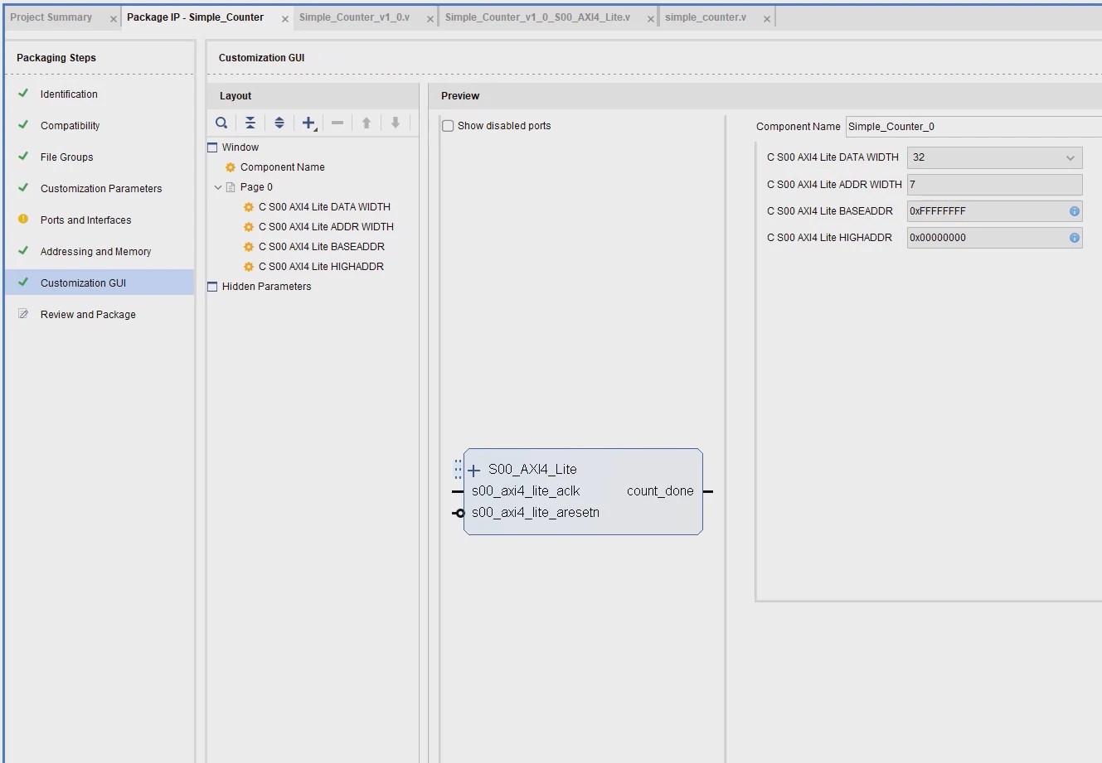Select Page 0 in Layout tree
The image size is (1102, 763).
click(x=256, y=187)
